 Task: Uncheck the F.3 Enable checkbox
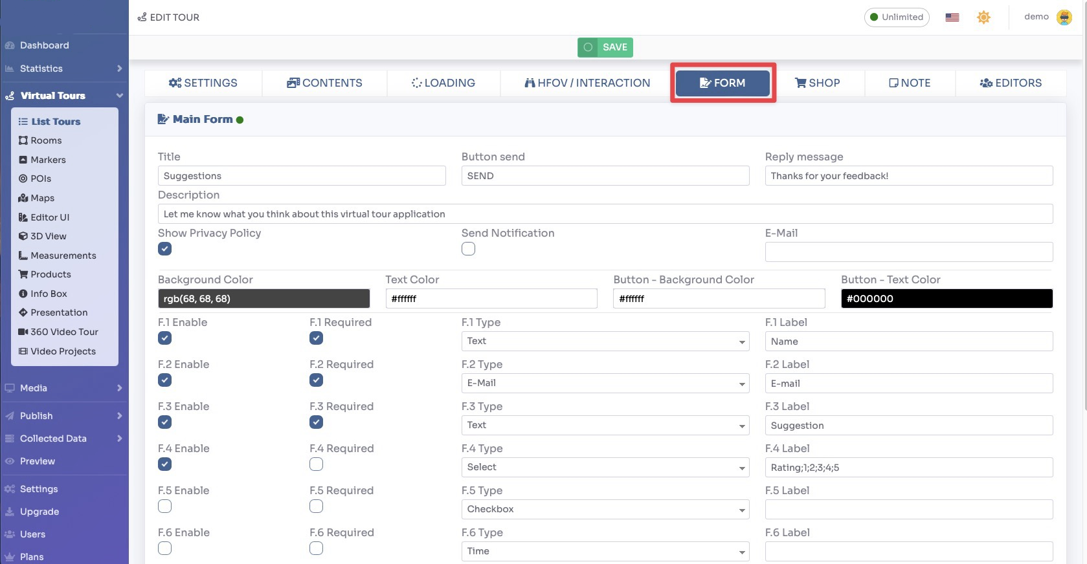click(x=165, y=422)
